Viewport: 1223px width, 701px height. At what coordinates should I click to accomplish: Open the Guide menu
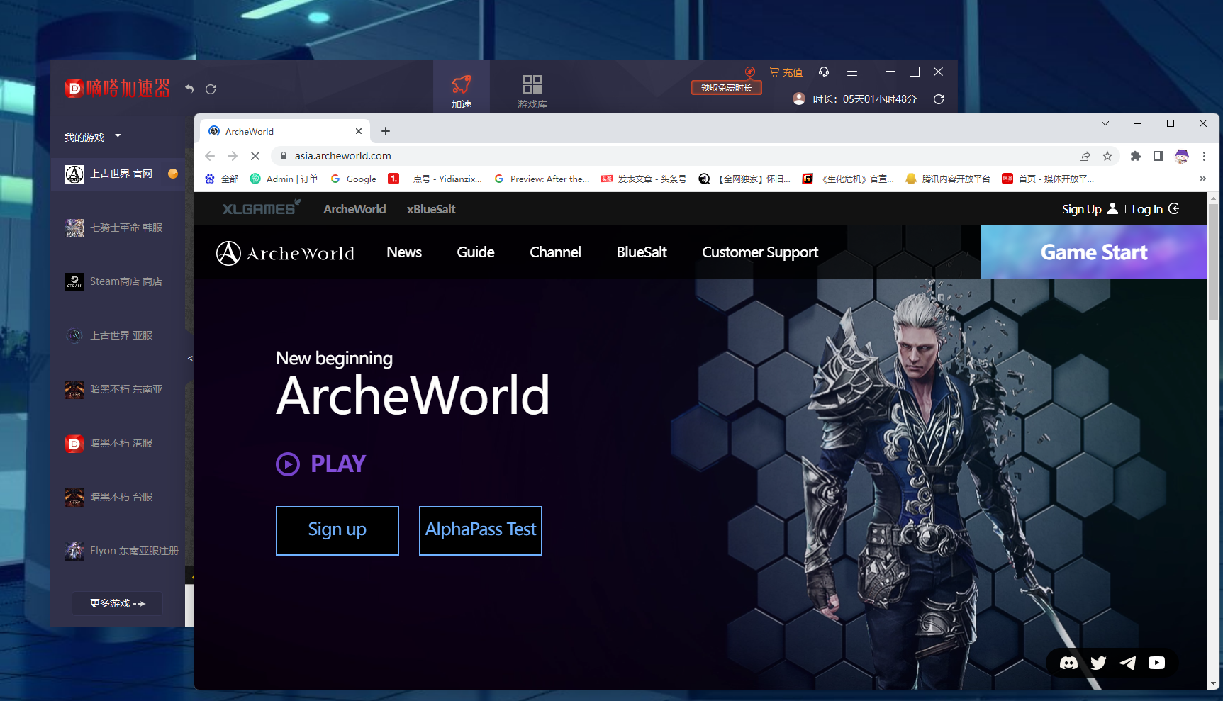tap(476, 252)
